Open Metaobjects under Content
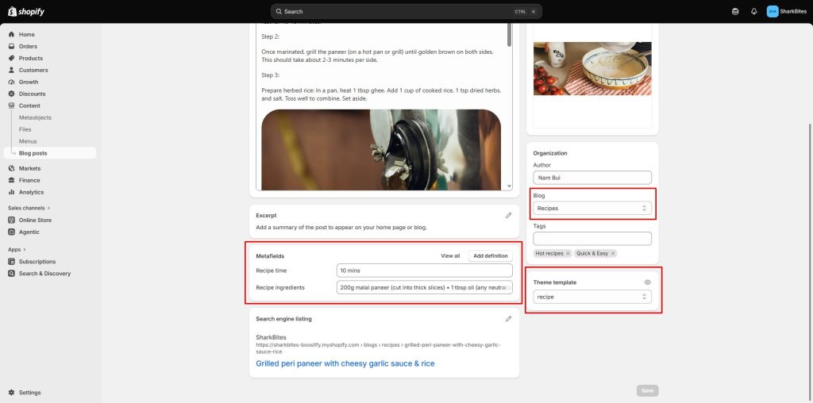Screen dimensions: 813x403 (35, 117)
